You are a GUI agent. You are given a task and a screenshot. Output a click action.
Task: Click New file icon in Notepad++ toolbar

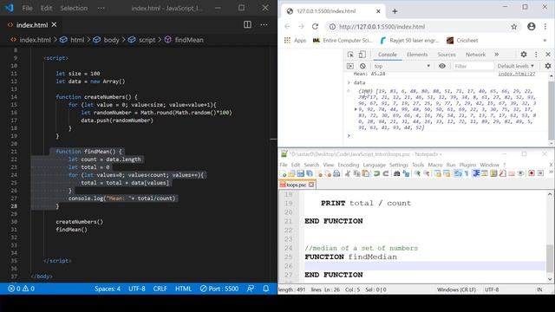click(283, 173)
